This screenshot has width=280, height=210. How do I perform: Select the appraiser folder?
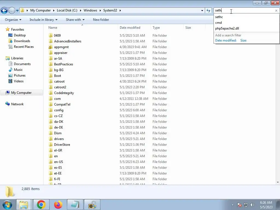pyautogui.click(x=61, y=53)
